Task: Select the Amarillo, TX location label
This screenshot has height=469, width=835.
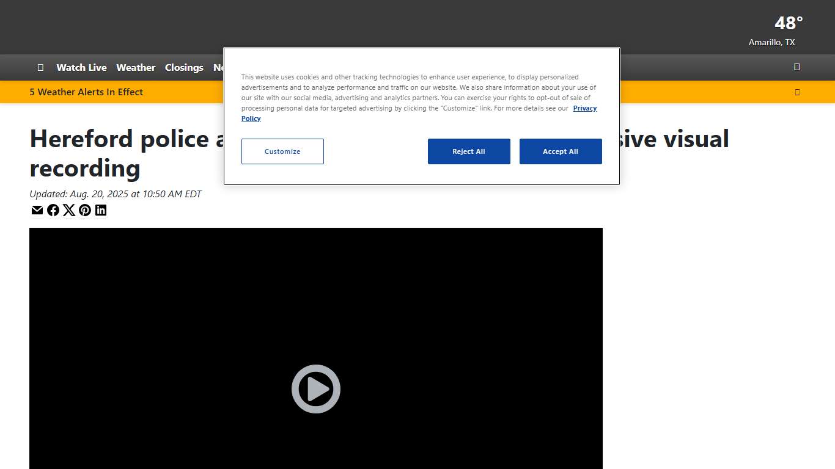Action: point(771,42)
